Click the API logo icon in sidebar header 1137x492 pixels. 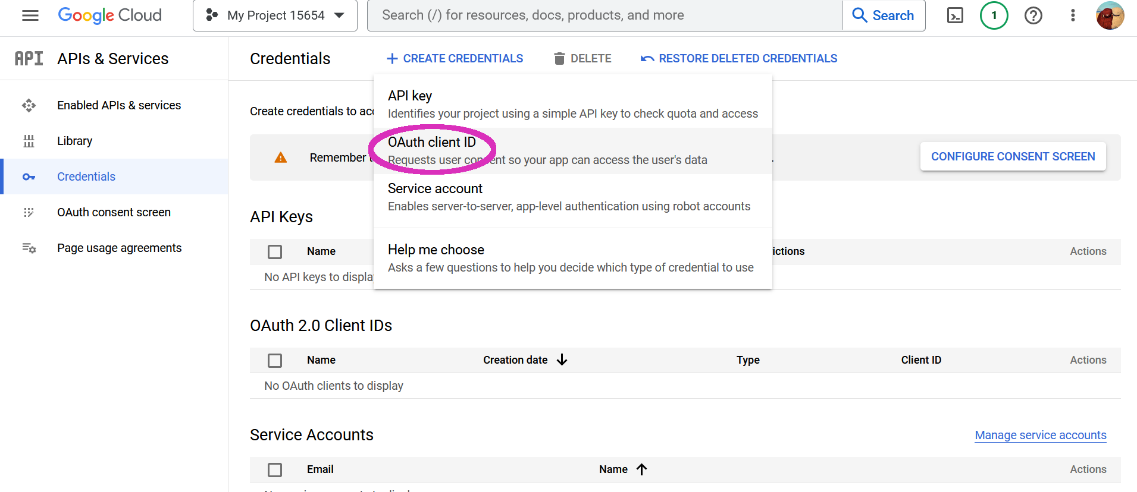[29, 58]
